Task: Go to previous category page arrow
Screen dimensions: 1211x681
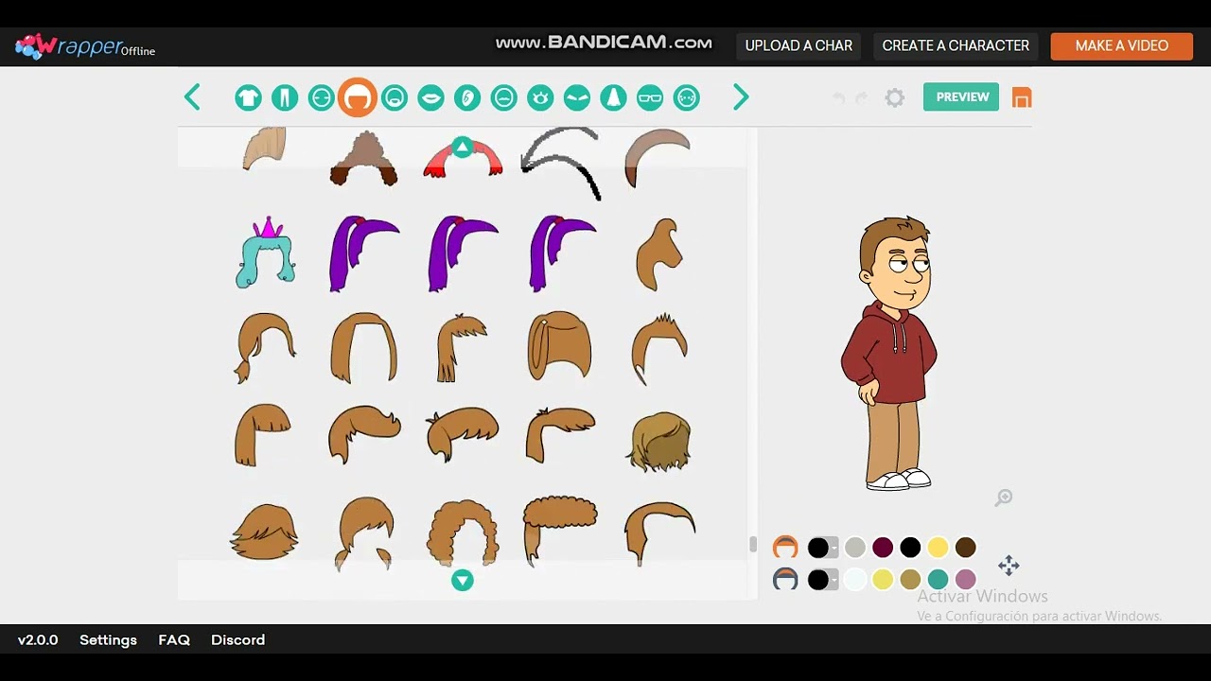Action: click(x=192, y=97)
